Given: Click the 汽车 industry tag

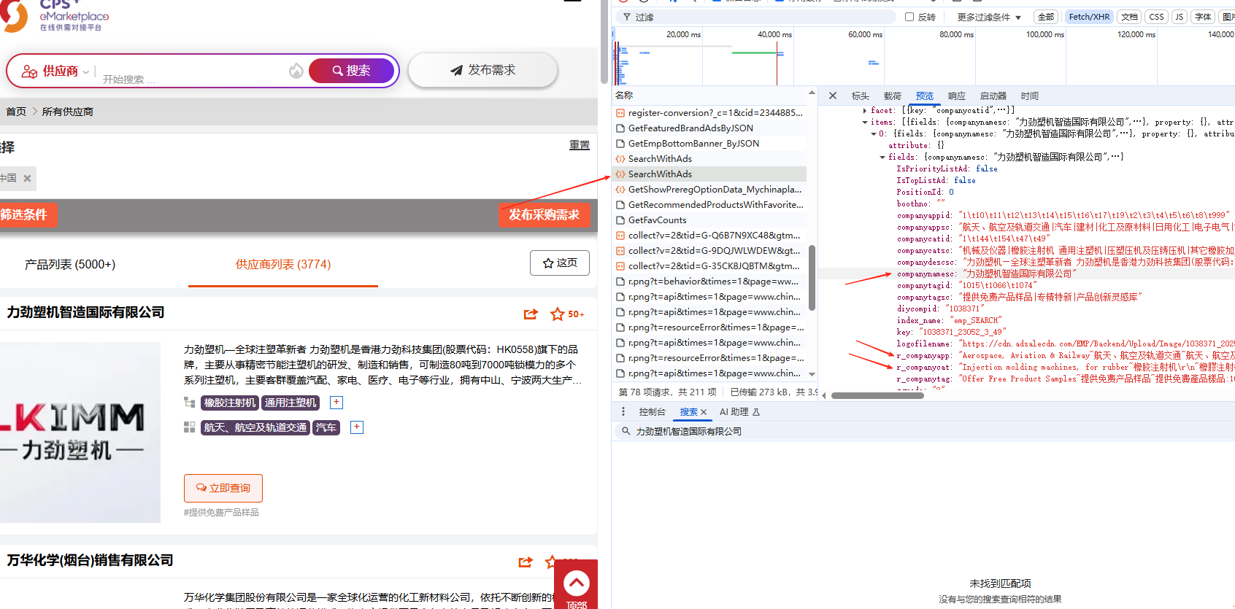Looking at the screenshot, I should pyautogui.click(x=326, y=427).
